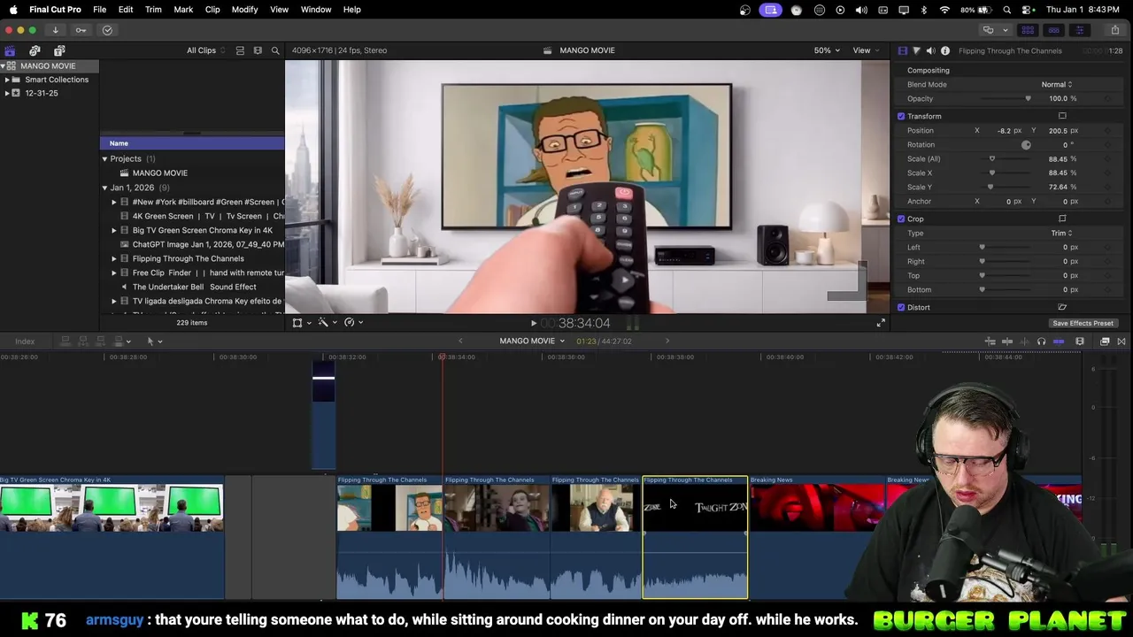Viewport: 1133px width, 637px height.
Task: Open the viewer zoom 50% dropdown
Action: pyautogui.click(x=827, y=50)
